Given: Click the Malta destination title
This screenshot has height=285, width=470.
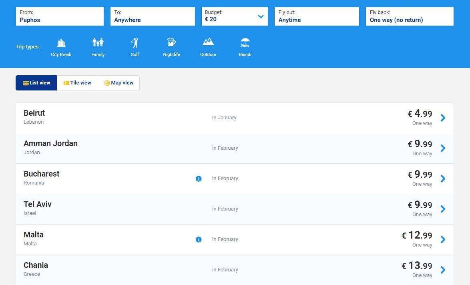Looking at the screenshot, I should 34,235.
